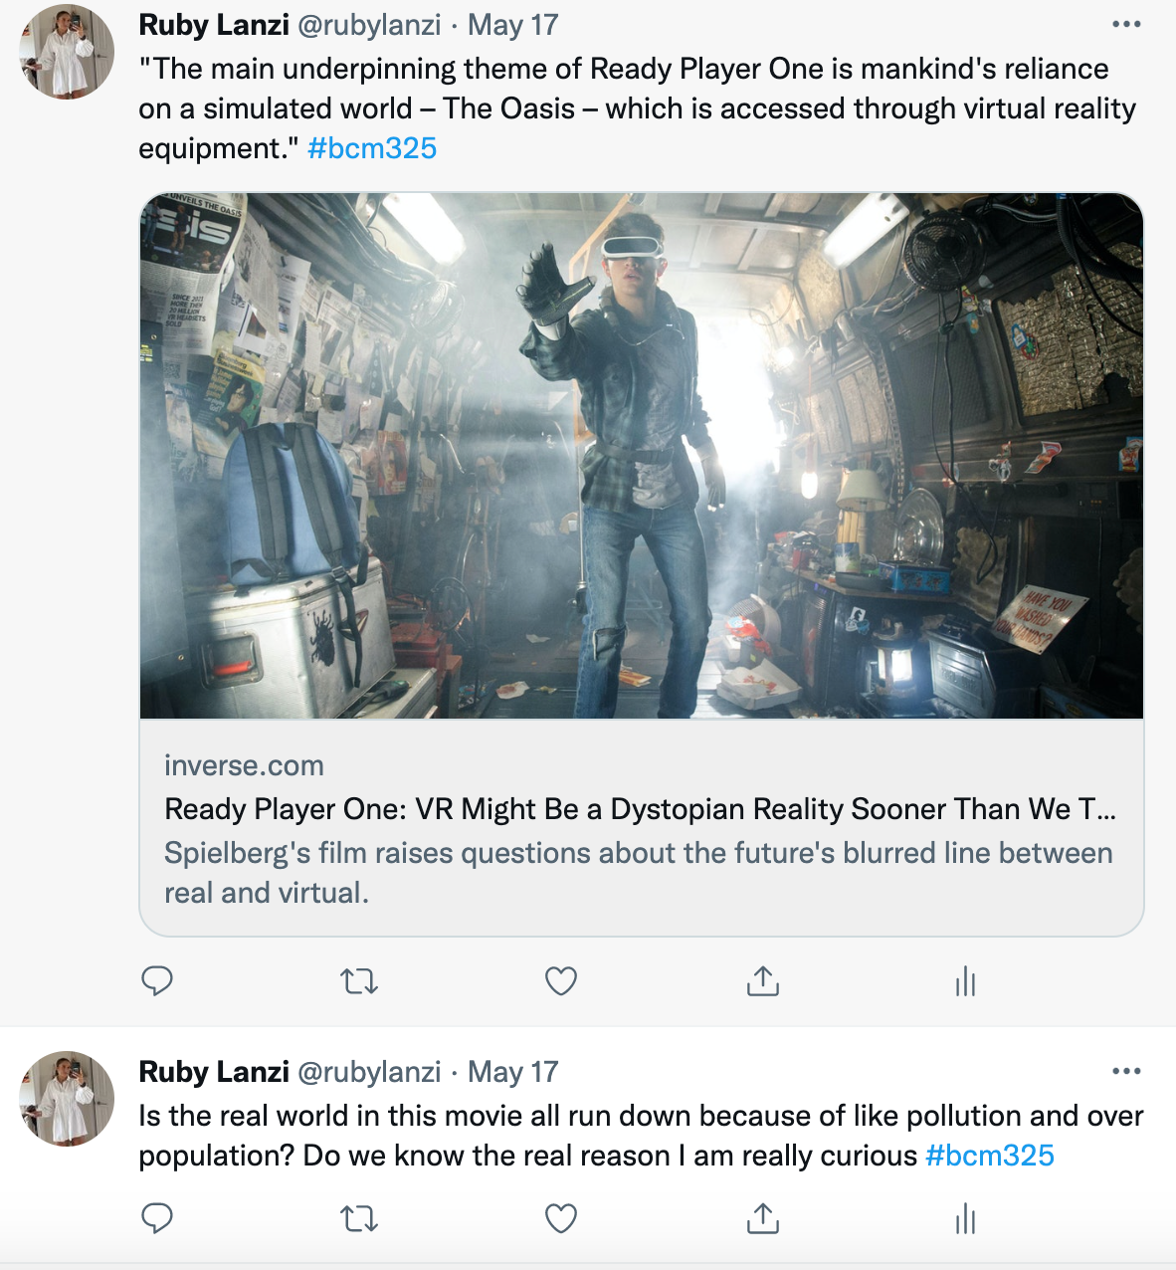
Task: Open the Ready Player One article image
Action: coord(642,456)
